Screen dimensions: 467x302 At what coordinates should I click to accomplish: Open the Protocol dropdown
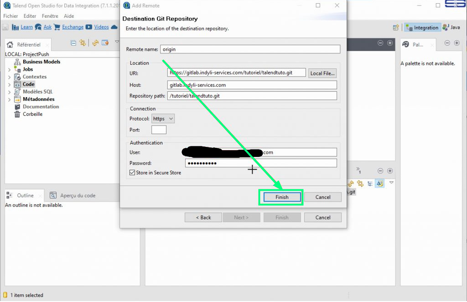pyautogui.click(x=163, y=119)
